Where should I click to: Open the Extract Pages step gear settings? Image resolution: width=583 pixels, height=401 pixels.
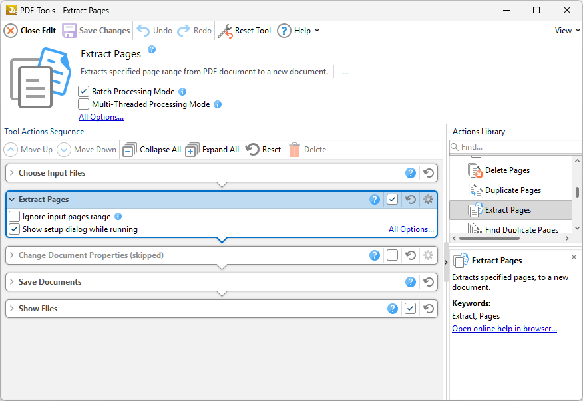point(429,200)
